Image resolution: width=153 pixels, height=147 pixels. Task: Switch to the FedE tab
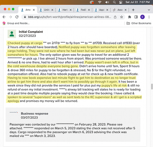pos(83,10)
